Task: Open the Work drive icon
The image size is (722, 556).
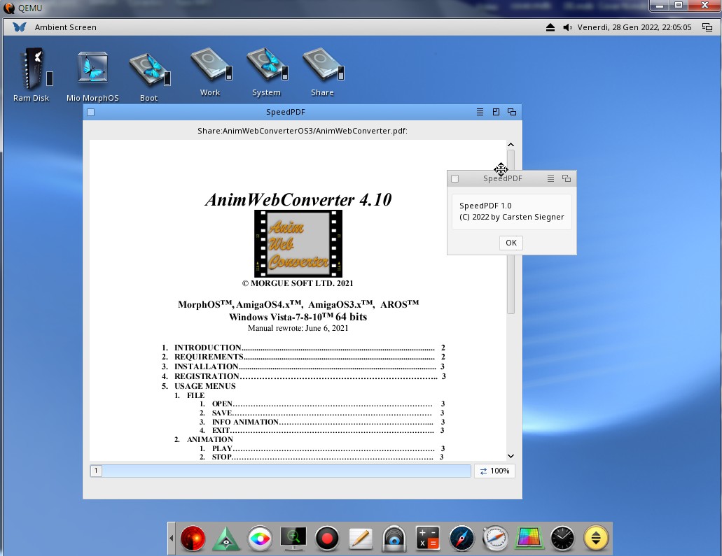Action: (210, 67)
